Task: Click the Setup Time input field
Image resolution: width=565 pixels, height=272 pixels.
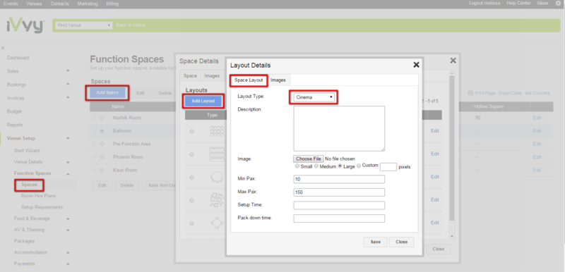Action: tap(339, 205)
